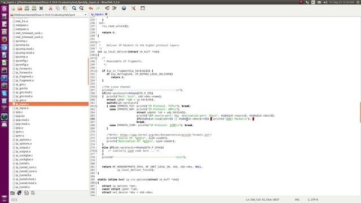
Task: Click the Copy toolbar icon
Action: coord(58,8)
